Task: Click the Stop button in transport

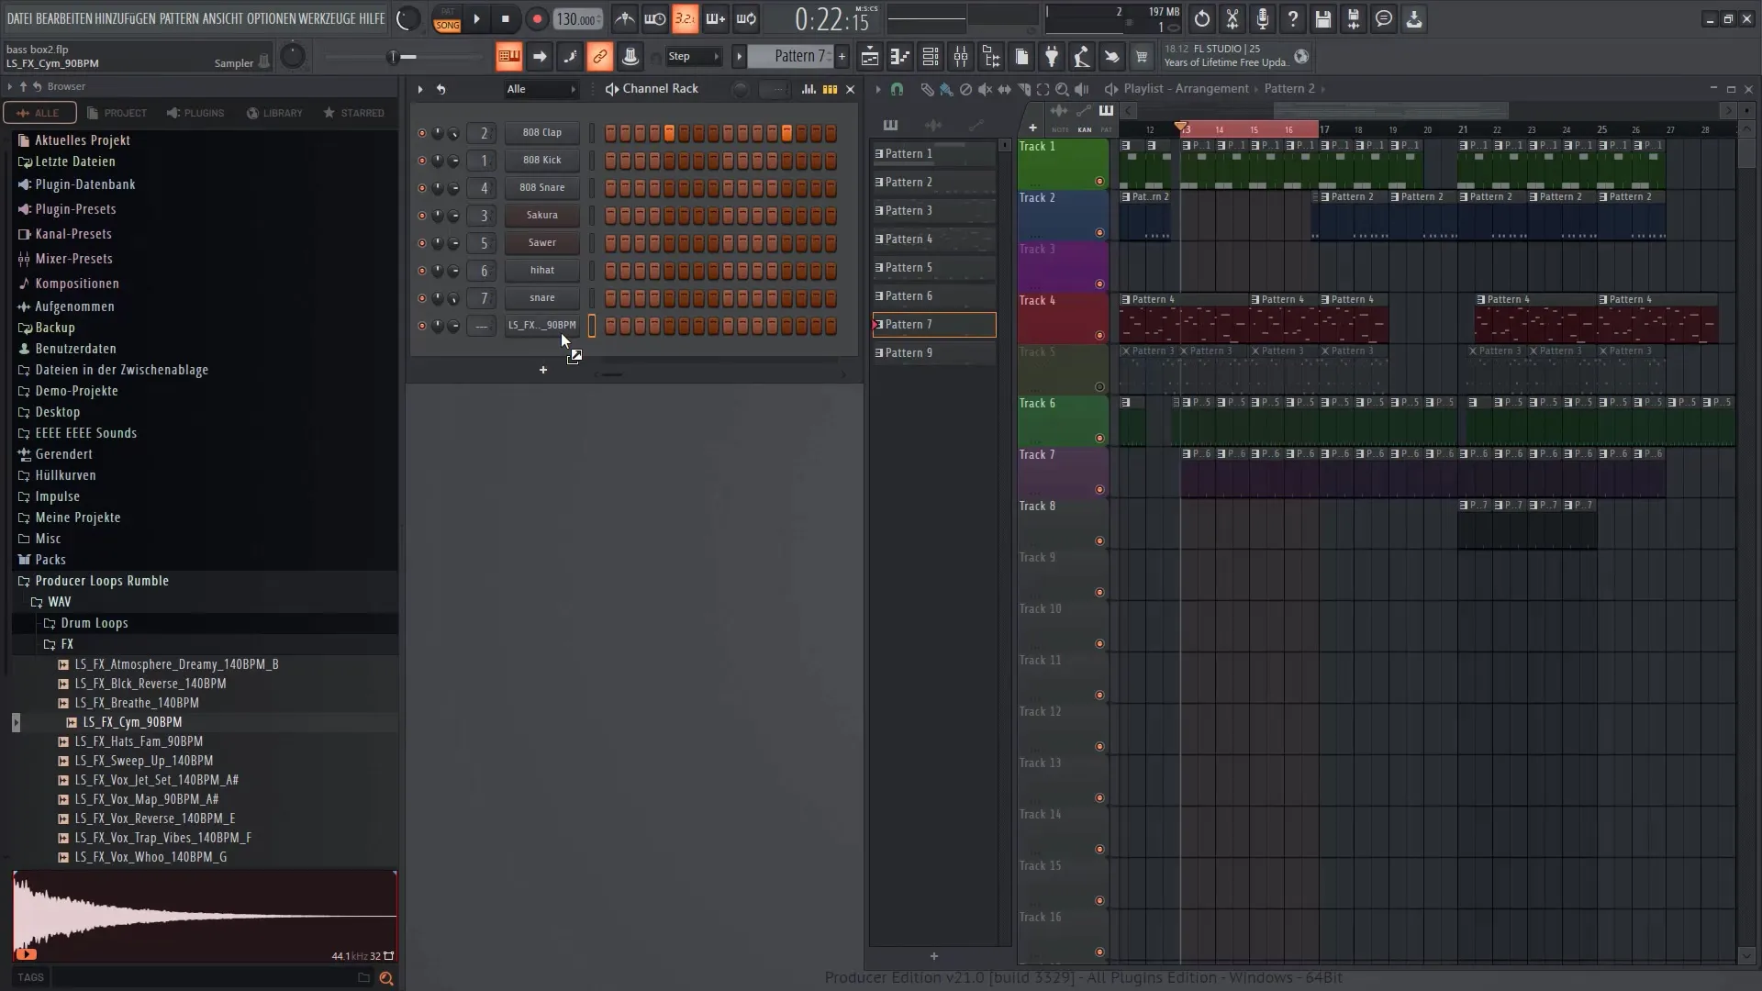Action: (506, 18)
